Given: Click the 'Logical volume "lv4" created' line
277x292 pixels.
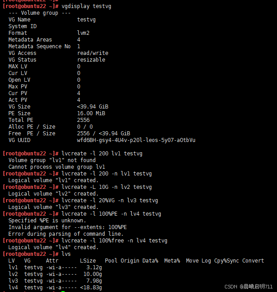Looking at the screenshot, I should [x=53, y=247].
